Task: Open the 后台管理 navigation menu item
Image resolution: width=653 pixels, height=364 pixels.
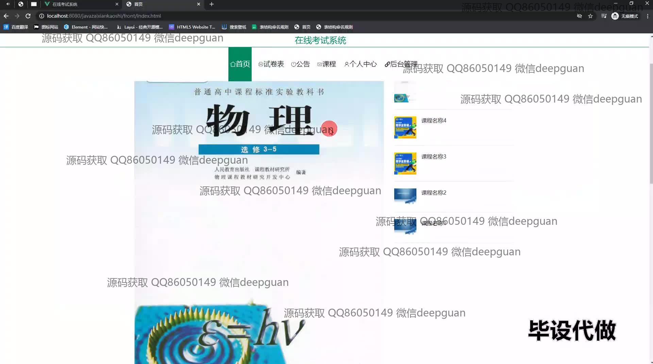Action: 401,64
